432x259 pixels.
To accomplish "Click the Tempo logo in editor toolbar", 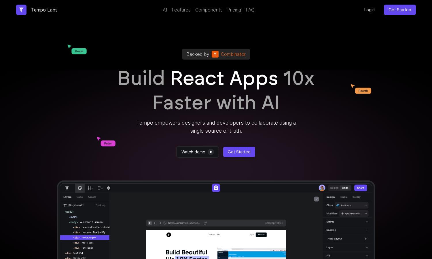I will pos(67,188).
